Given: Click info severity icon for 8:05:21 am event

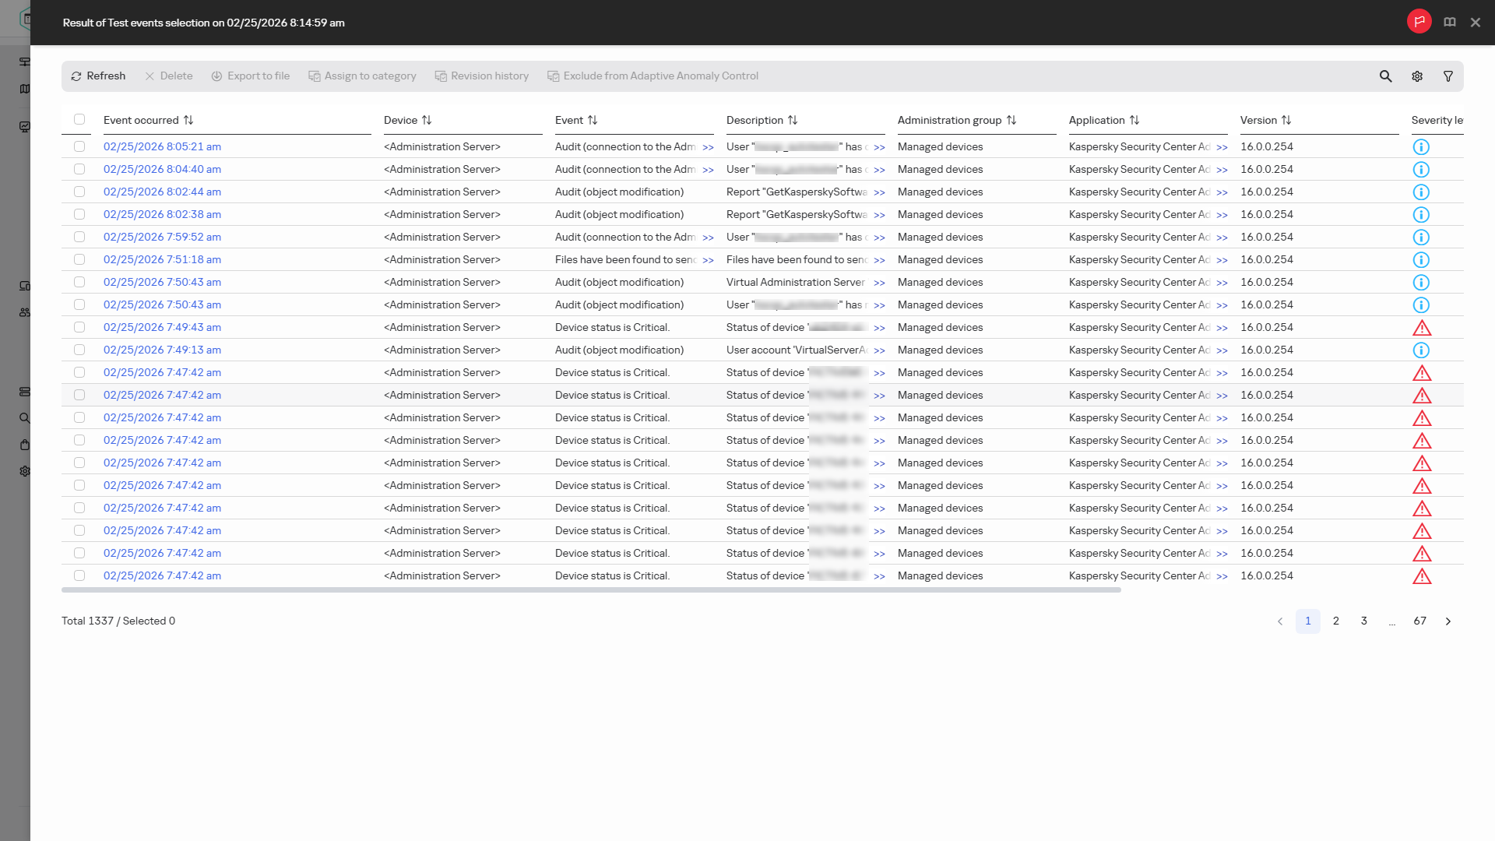Looking at the screenshot, I should (x=1421, y=147).
